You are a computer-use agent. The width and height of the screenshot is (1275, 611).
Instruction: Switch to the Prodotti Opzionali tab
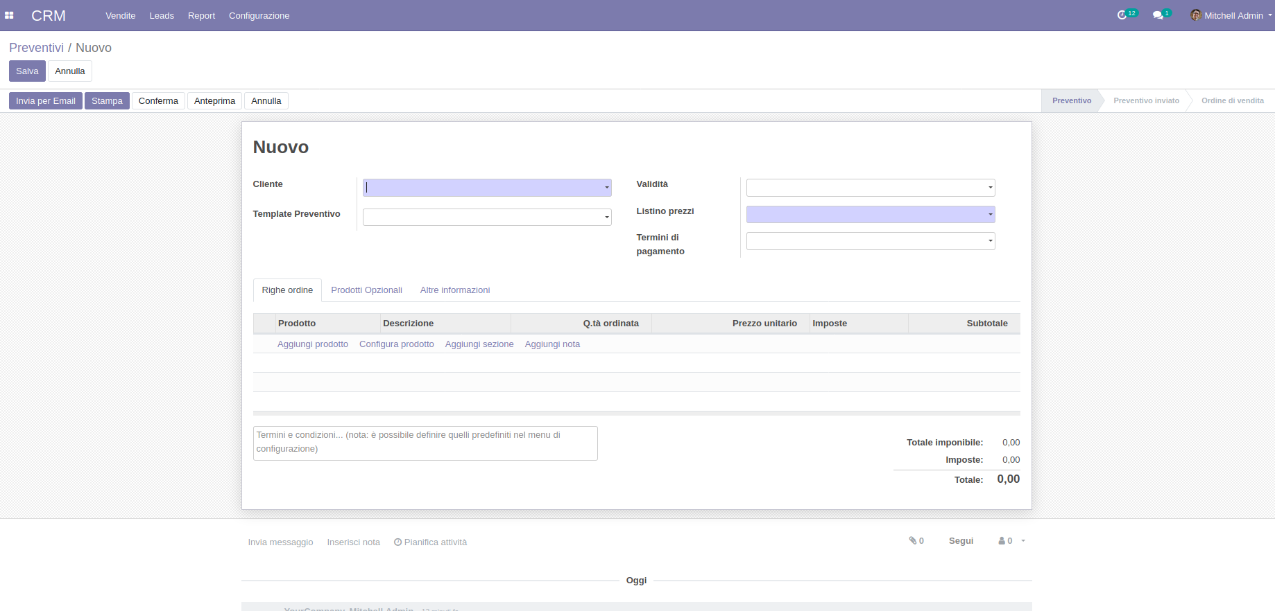point(367,290)
